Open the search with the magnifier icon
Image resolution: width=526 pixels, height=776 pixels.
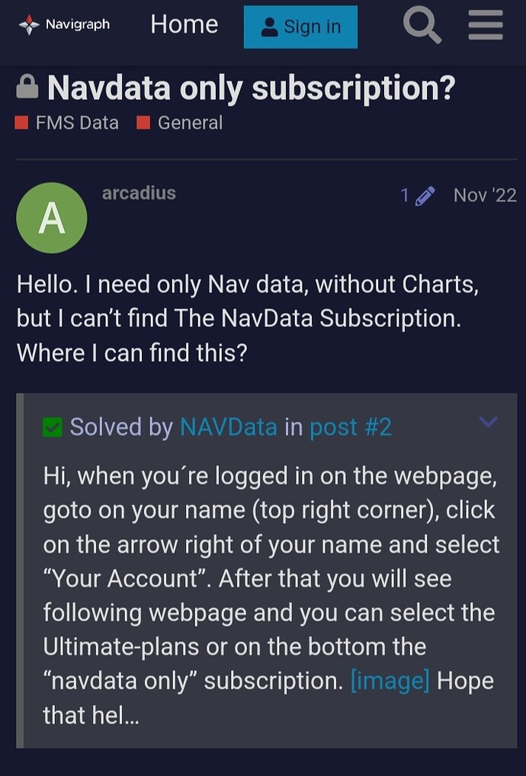click(x=422, y=25)
